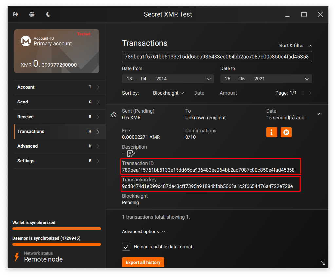Click the pending clock icon on the transaction
The height and width of the screenshot is (277, 336).
[x=114, y=115]
